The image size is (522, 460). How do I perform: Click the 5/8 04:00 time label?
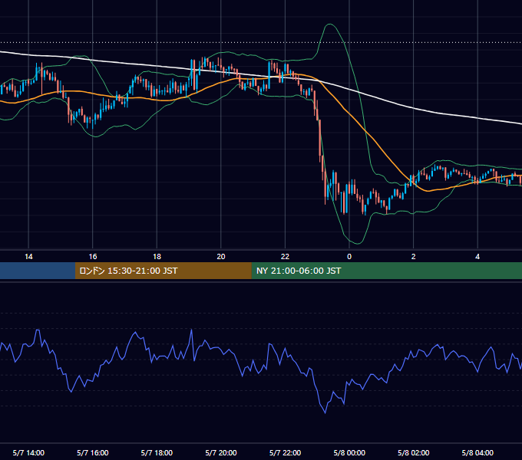click(477, 453)
